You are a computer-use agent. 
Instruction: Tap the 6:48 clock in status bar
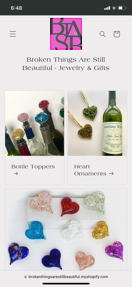coord(16,8)
